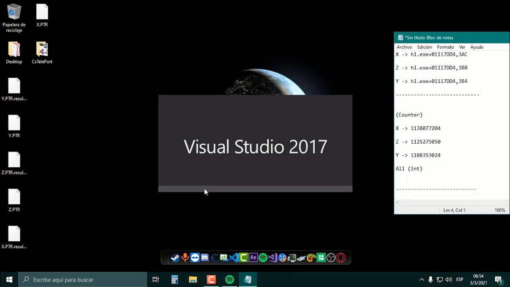Show hidden system tray icons

tap(422, 280)
